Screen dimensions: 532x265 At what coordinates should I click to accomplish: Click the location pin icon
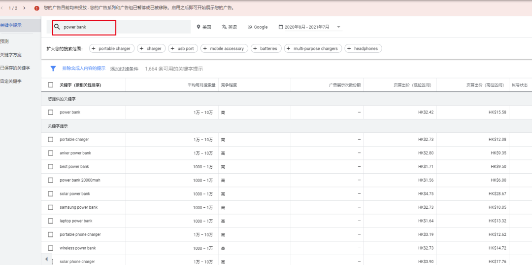pos(199,27)
